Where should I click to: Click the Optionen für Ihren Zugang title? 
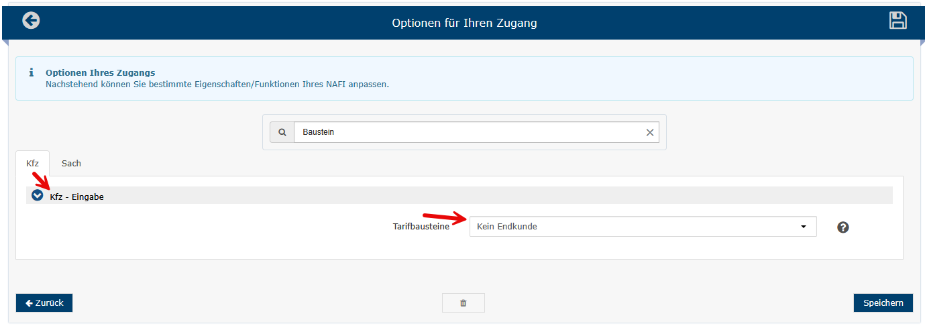pos(464,23)
